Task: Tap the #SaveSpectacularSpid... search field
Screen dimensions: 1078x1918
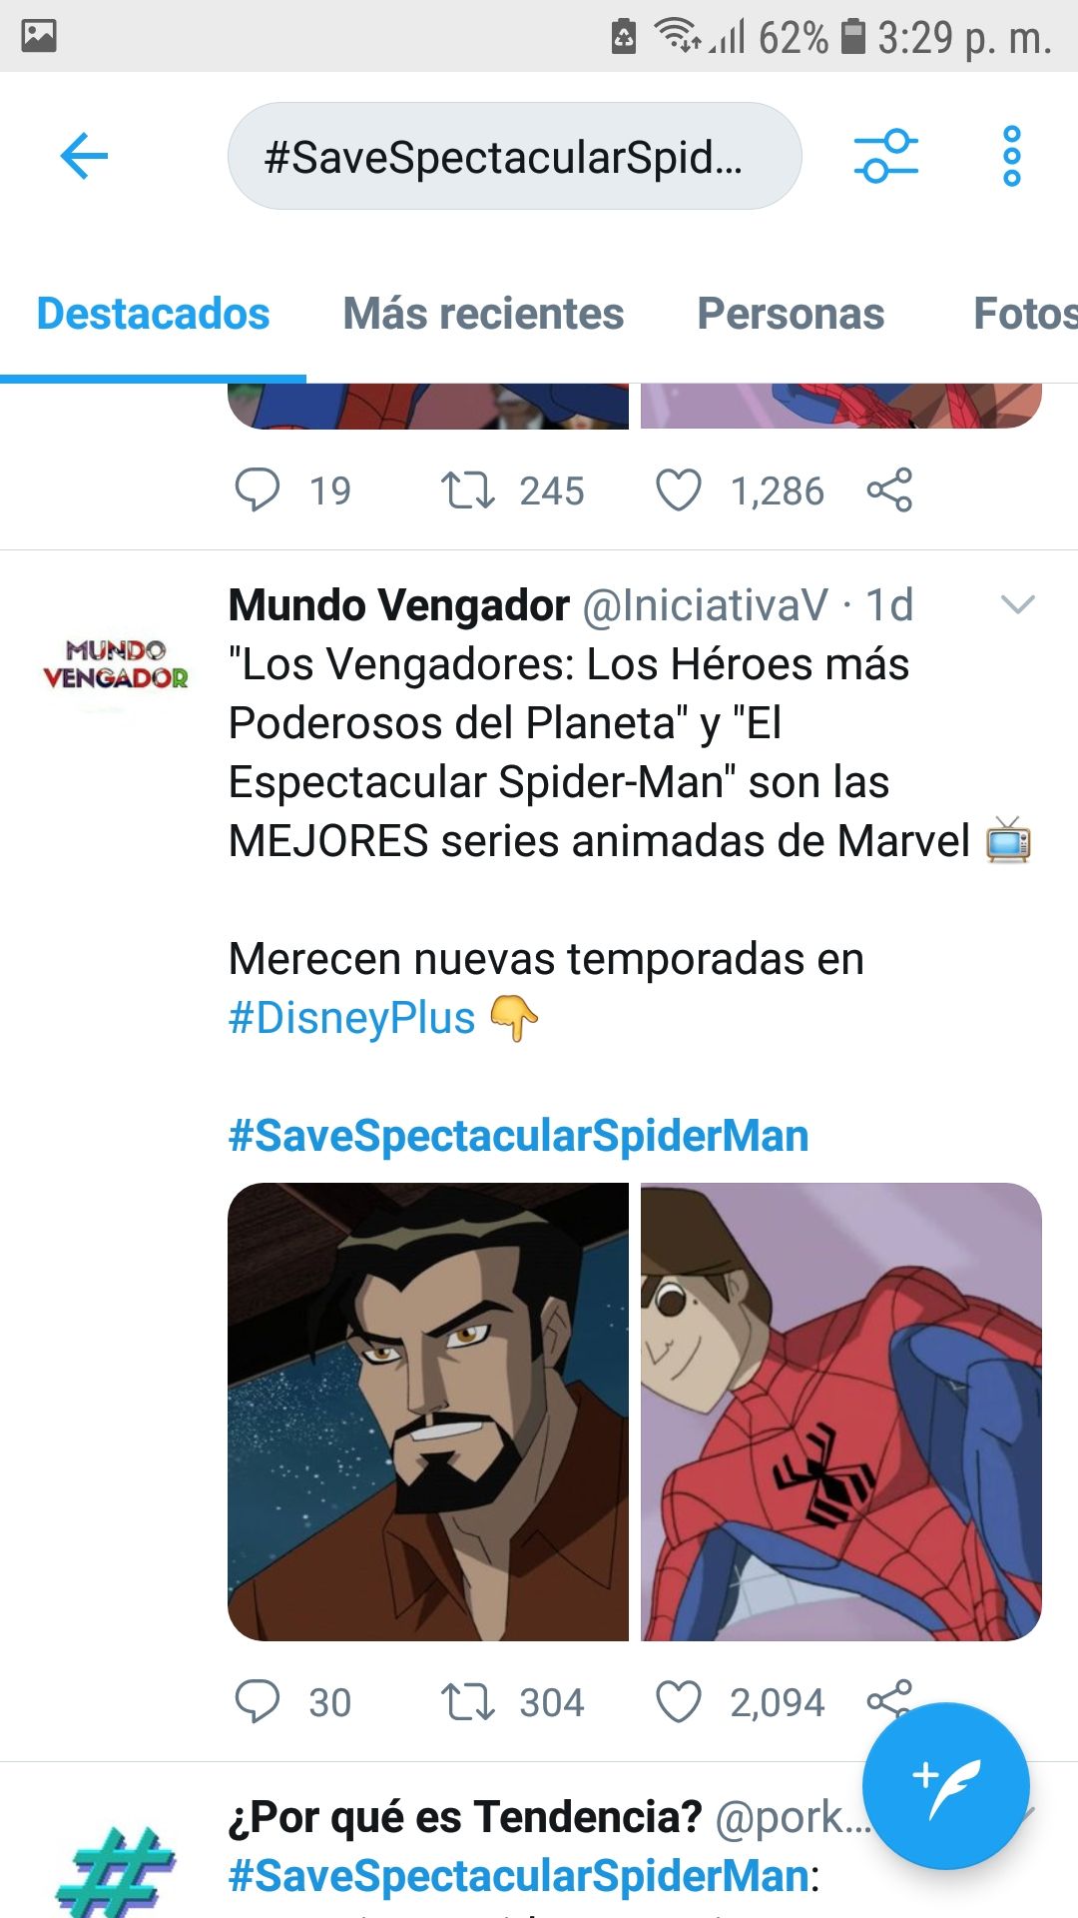Action: pos(515,156)
